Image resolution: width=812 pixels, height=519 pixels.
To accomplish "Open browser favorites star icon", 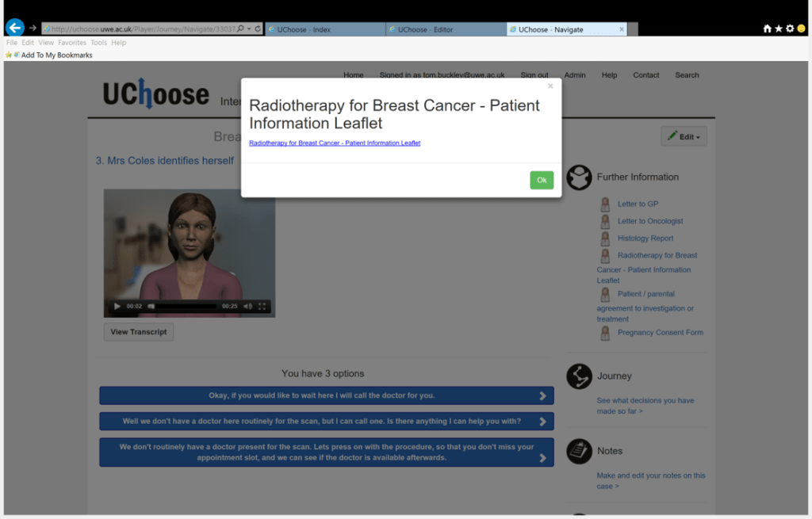I will [778, 29].
